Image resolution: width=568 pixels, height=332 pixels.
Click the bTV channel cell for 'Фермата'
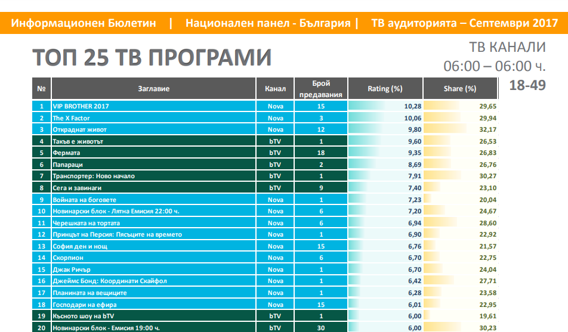[x=275, y=153]
